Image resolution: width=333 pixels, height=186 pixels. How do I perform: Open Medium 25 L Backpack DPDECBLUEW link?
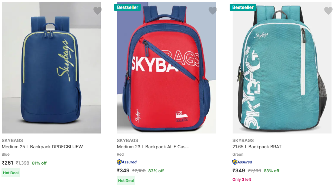tap(42, 147)
